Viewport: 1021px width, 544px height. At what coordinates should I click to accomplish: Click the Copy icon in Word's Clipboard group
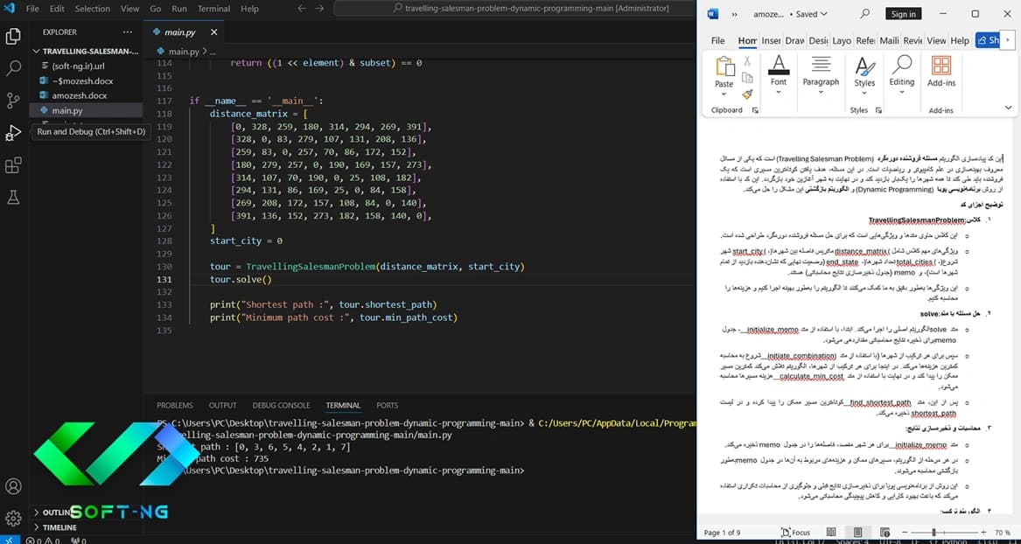tap(747, 78)
